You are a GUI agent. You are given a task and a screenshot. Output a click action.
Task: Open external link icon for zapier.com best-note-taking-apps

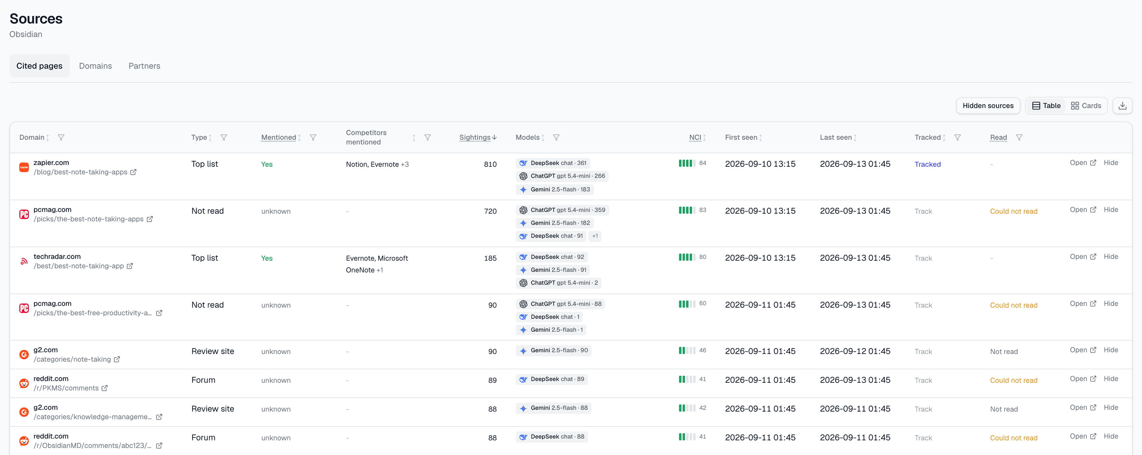pyautogui.click(x=134, y=172)
